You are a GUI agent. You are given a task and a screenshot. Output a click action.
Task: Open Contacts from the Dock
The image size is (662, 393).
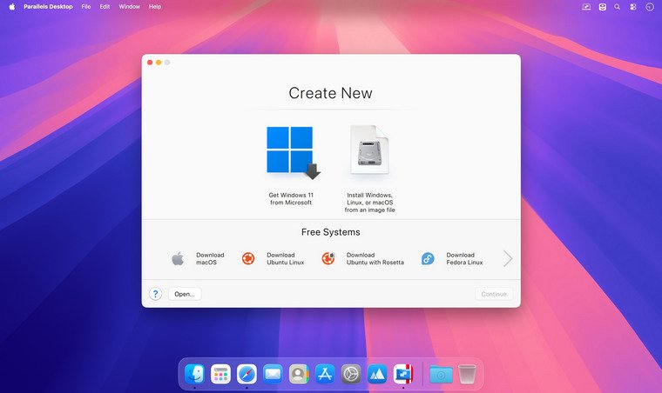coord(299,374)
